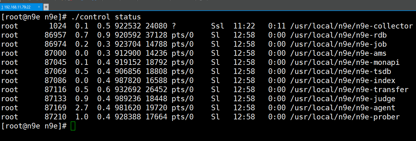Click path /usr/local/n9e/n9e-collector
The width and height of the screenshot is (416, 141).
[x=351, y=26]
